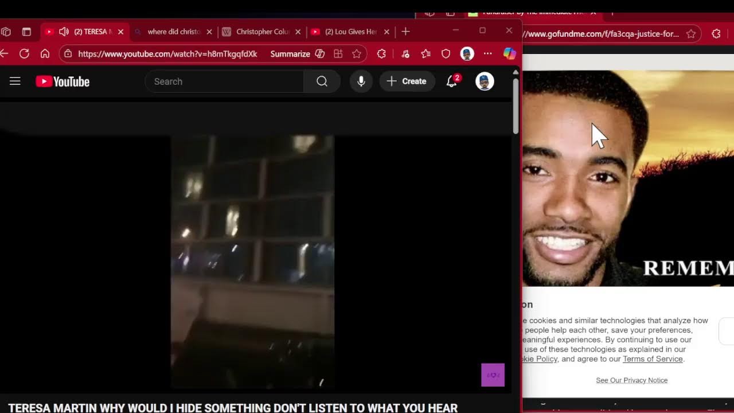This screenshot has width=734, height=413.
Task: Focus the YouTube Search field
Action: point(224,81)
